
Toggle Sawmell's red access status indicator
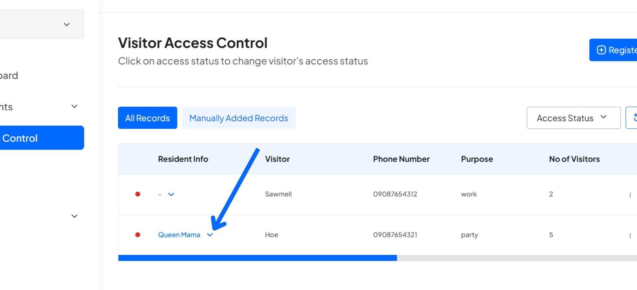[x=138, y=194]
